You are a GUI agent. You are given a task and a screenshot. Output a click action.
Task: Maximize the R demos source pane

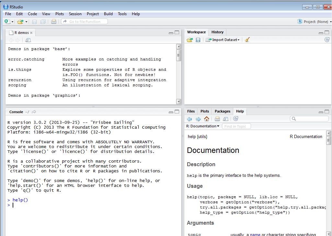click(x=177, y=33)
